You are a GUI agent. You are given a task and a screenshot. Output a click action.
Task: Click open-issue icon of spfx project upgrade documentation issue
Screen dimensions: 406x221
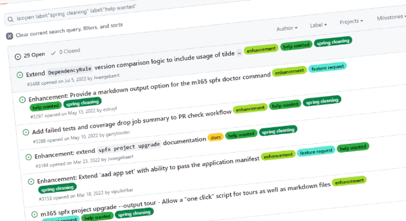pos(28,157)
